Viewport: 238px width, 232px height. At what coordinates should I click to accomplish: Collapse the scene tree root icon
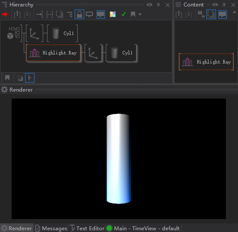pos(14,33)
